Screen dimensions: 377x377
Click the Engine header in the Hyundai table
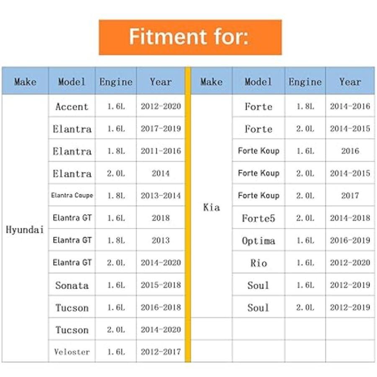tap(116, 81)
